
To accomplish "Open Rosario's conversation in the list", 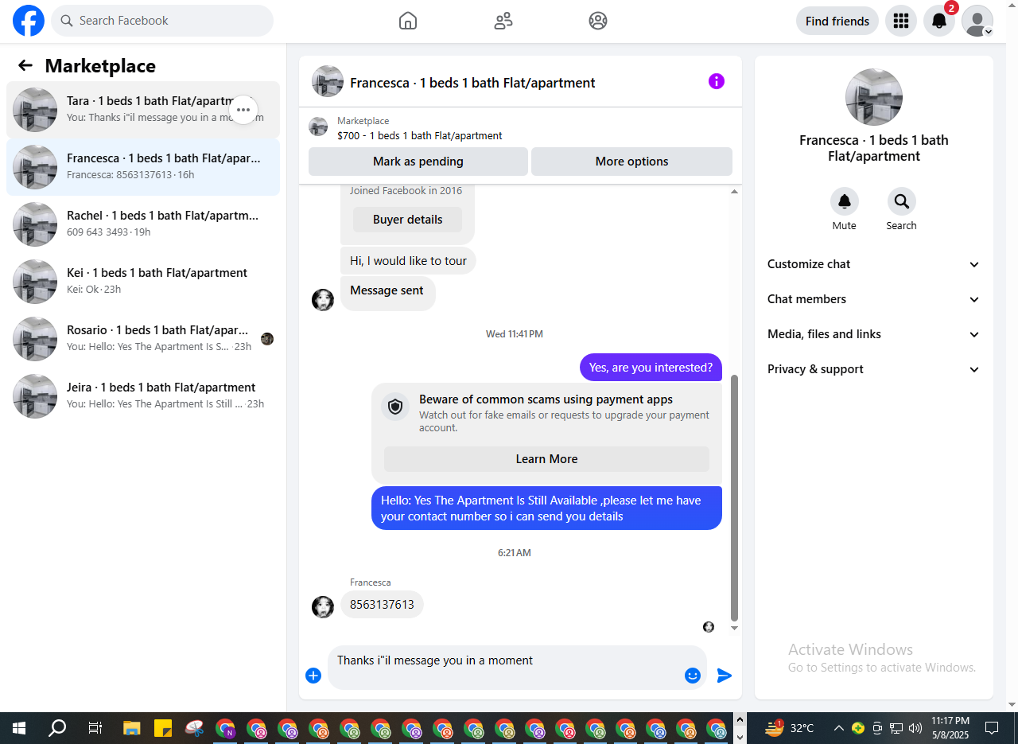I will point(143,339).
